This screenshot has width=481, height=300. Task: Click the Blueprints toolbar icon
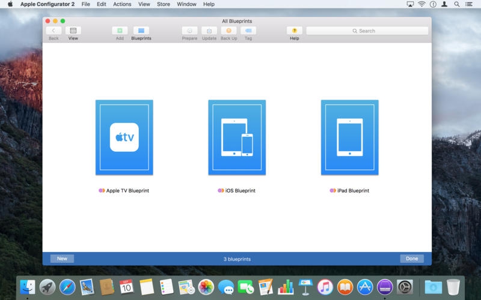141,31
